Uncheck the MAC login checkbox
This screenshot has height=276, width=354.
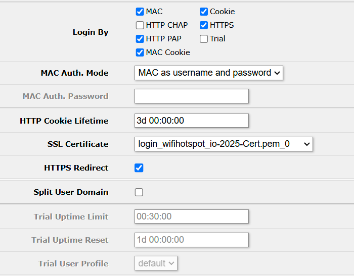click(x=140, y=12)
